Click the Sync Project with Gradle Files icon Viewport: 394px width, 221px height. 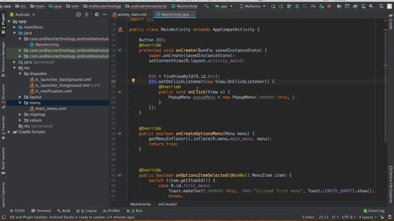point(355,6)
